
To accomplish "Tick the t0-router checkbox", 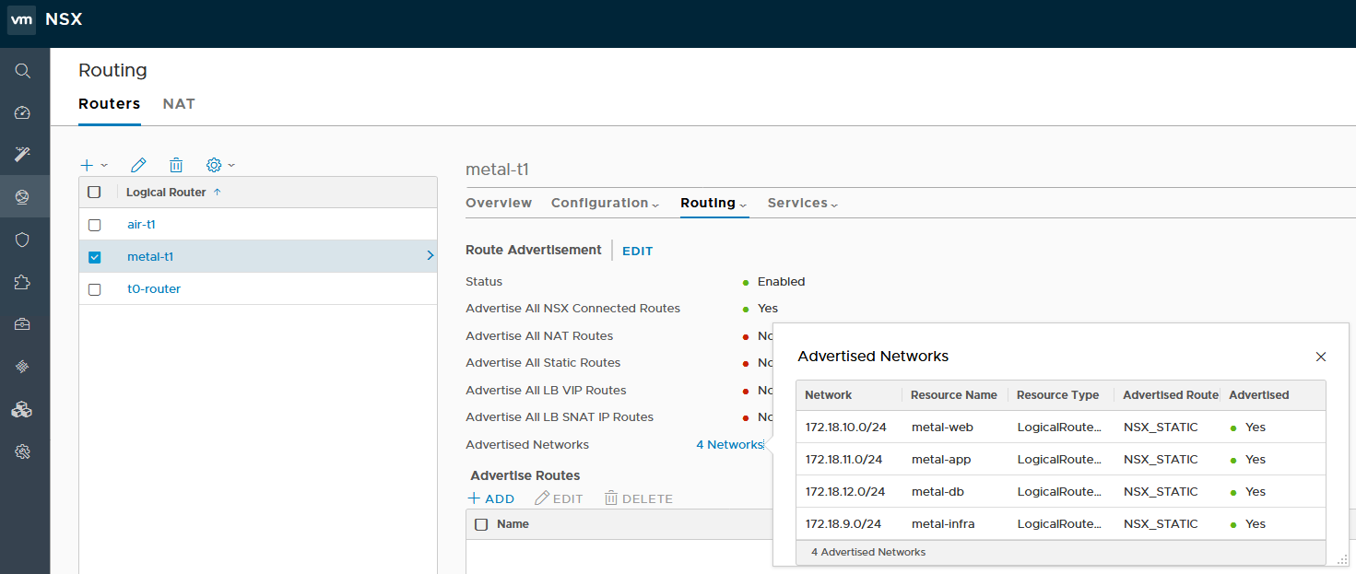I will pos(94,289).
